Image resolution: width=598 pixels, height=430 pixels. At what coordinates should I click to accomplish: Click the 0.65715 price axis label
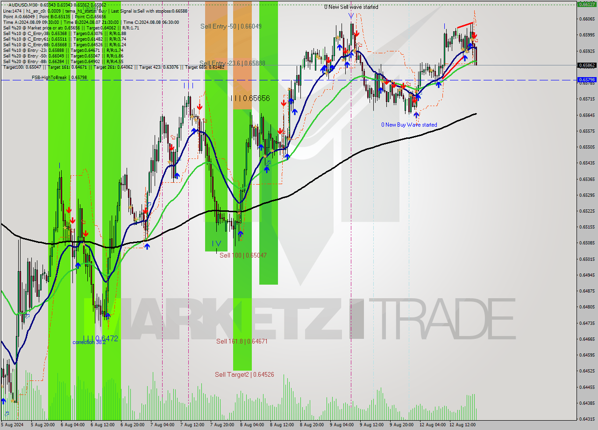(587, 99)
